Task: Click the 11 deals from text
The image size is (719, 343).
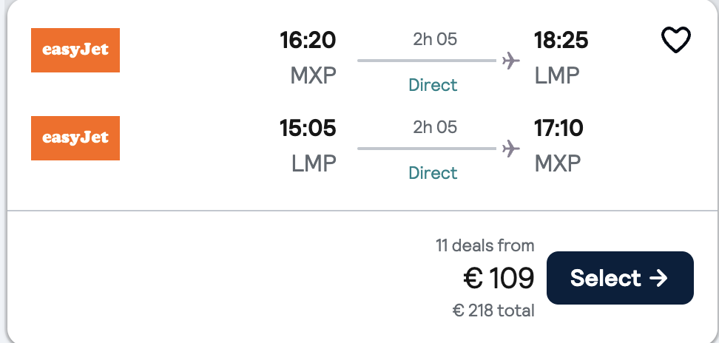Action: point(485,245)
